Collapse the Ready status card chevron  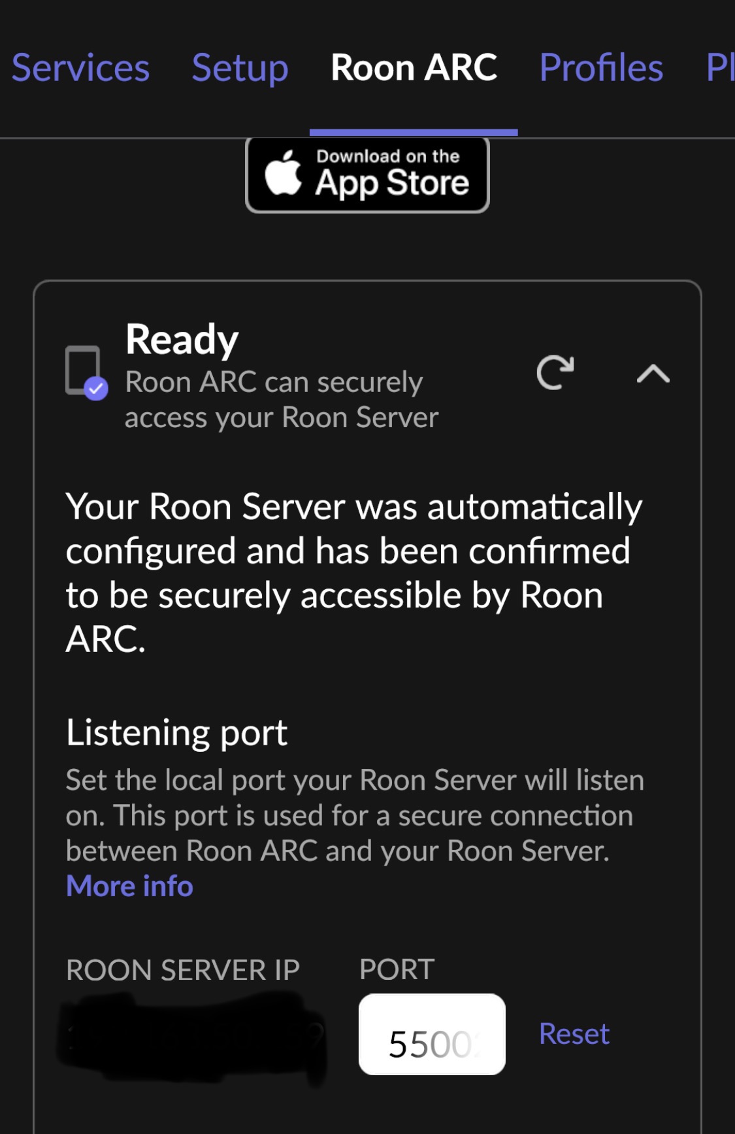pyautogui.click(x=653, y=374)
